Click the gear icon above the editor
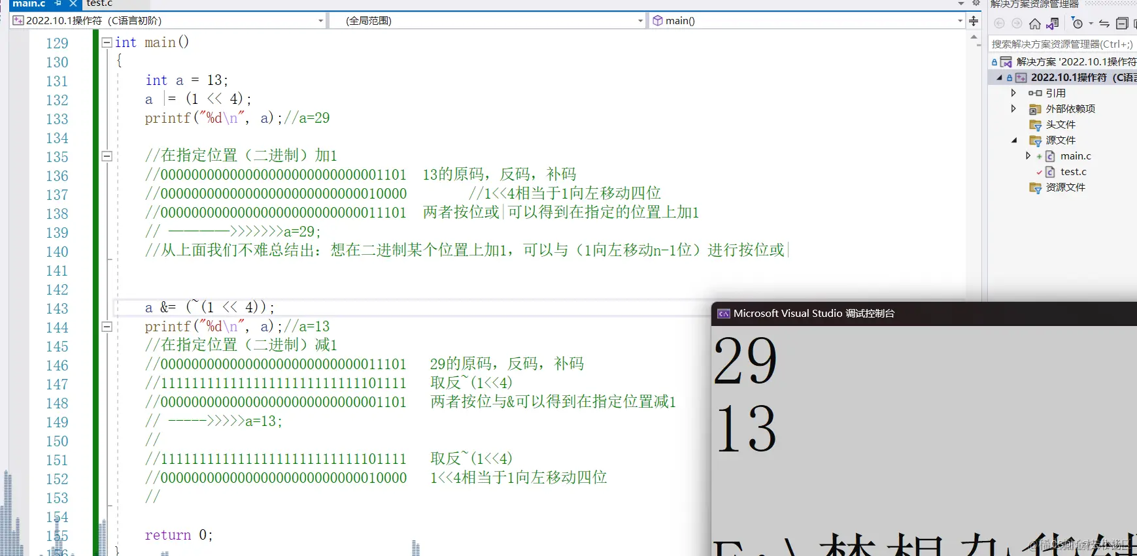 pos(976,3)
